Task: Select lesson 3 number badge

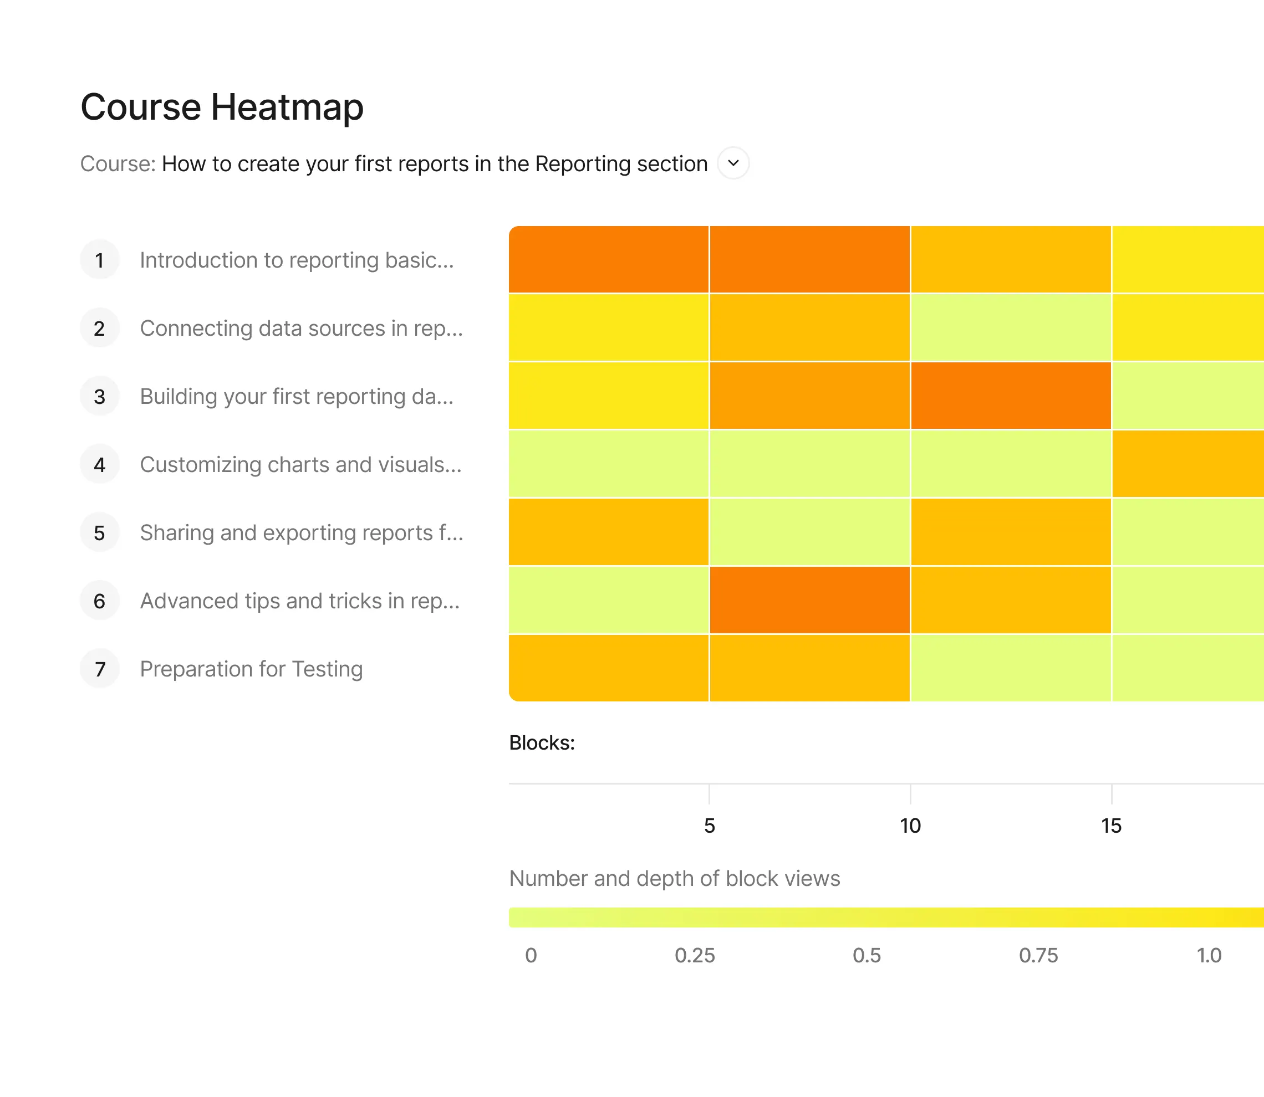Action: click(100, 397)
